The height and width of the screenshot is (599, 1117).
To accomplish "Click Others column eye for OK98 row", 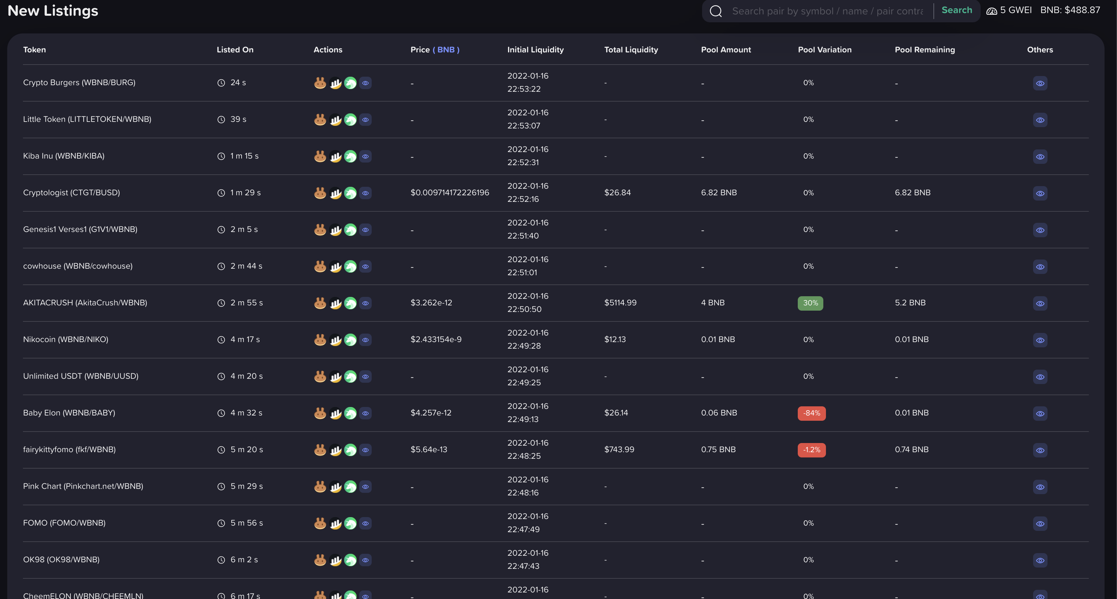I will [1040, 560].
